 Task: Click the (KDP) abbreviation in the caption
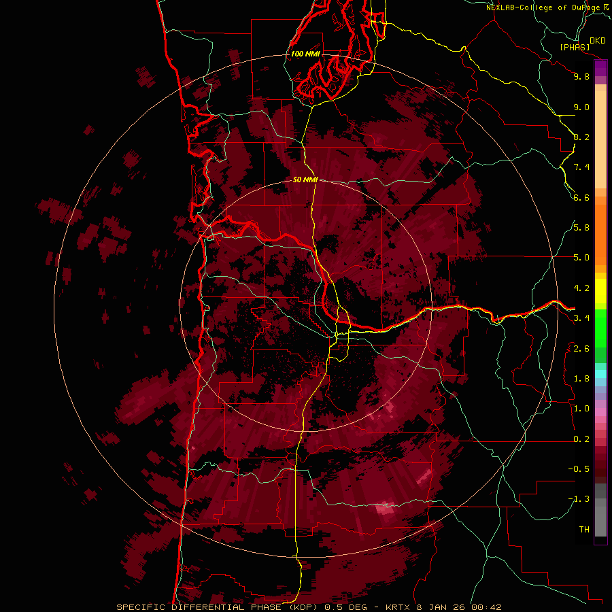click(x=303, y=607)
